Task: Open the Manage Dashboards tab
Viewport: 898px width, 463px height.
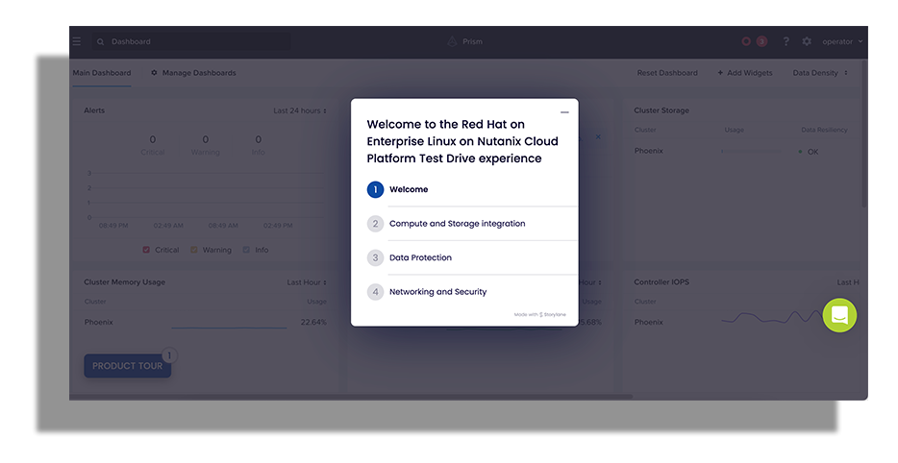Action: pos(193,73)
